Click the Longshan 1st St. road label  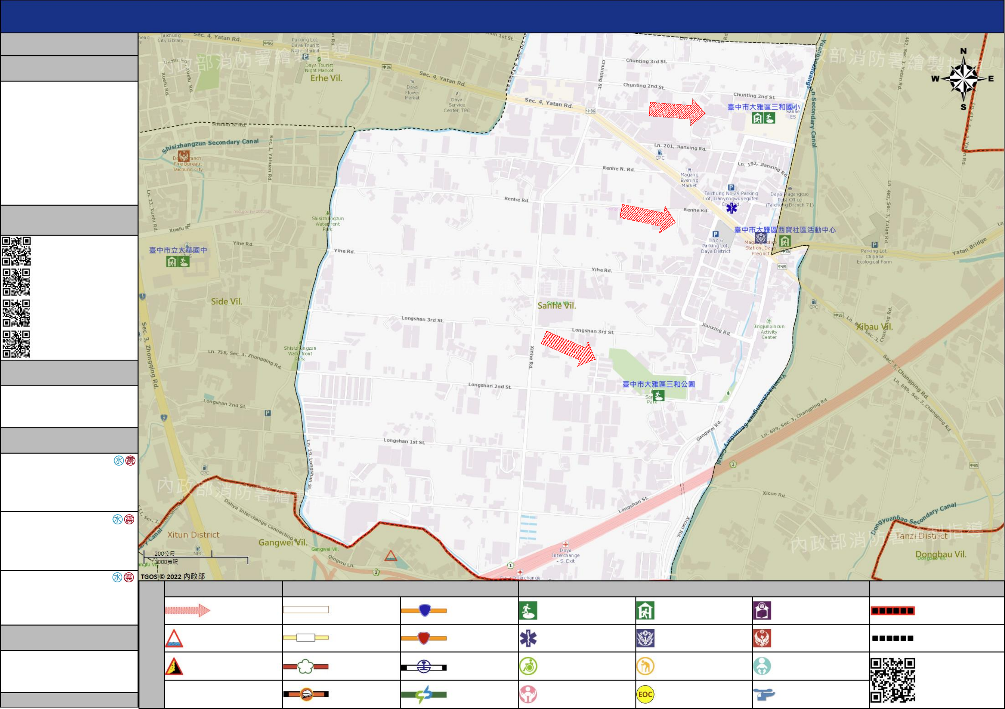(404, 441)
